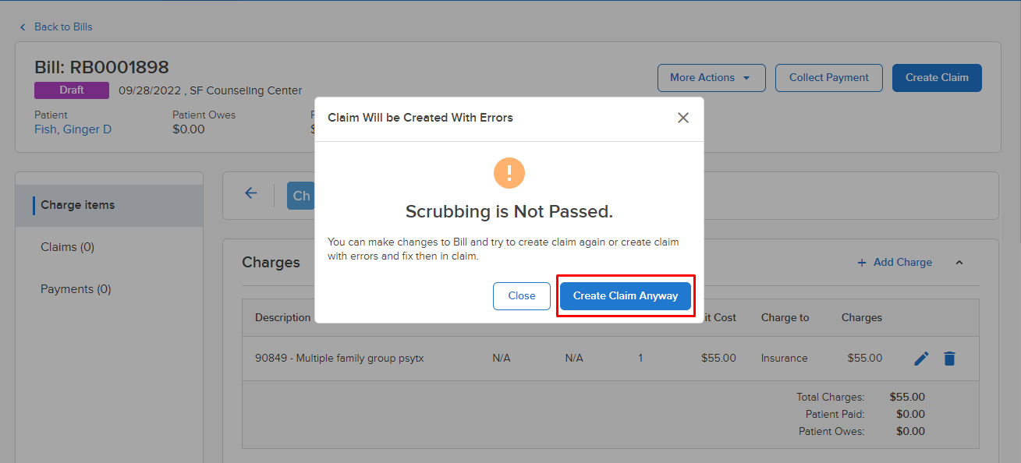Open patient profile for Fish, Ginger D
Screen dimensions: 1021x463
[x=73, y=129]
